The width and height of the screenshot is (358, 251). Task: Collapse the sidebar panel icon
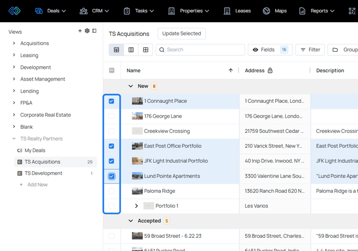tap(95, 31)
